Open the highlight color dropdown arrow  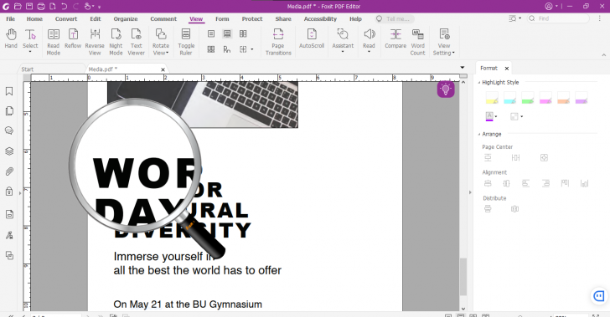tap(496, 116)
